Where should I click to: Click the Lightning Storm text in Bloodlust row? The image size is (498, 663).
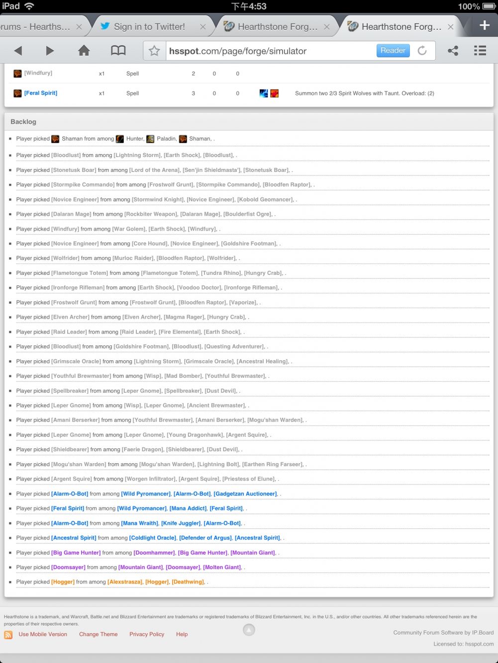click(137, 155)
